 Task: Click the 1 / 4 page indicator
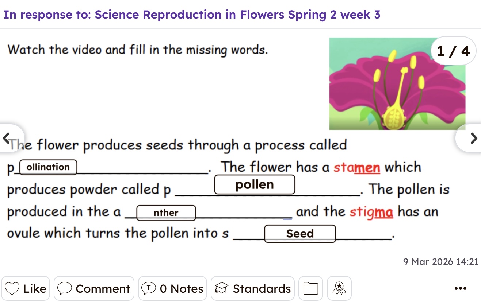[453, 51]
